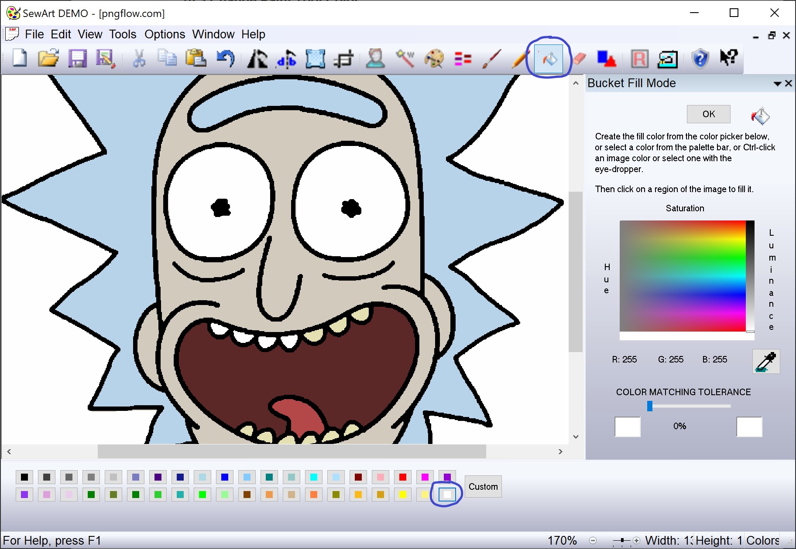Paste from clipboard using the toolbar icon
The height and width of the screenshot is (549, 796).
click(x=196, y=58)
